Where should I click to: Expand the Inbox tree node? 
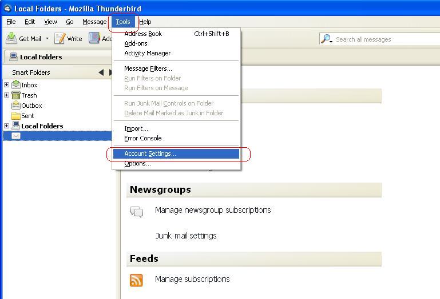(7, 85)
